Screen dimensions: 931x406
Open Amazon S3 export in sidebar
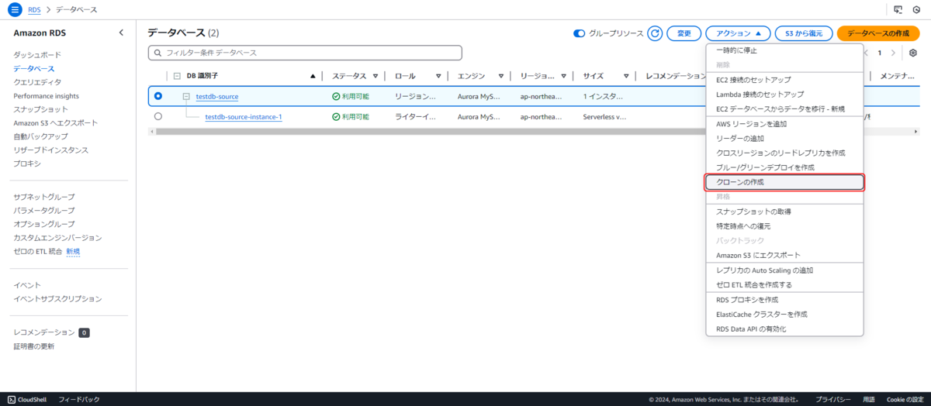[x=55, y=123]
